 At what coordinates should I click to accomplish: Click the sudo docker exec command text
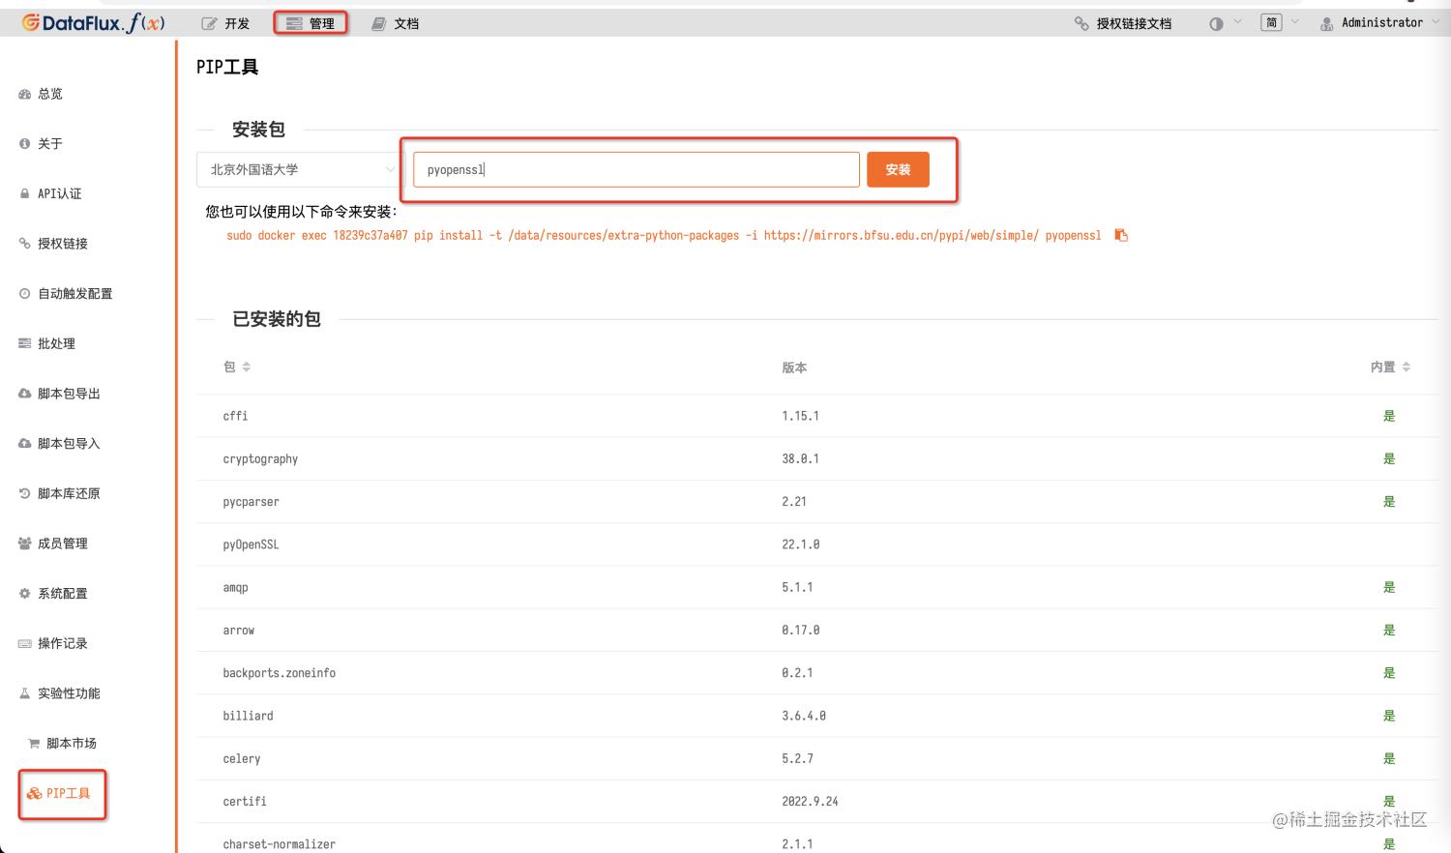point(664,235)
